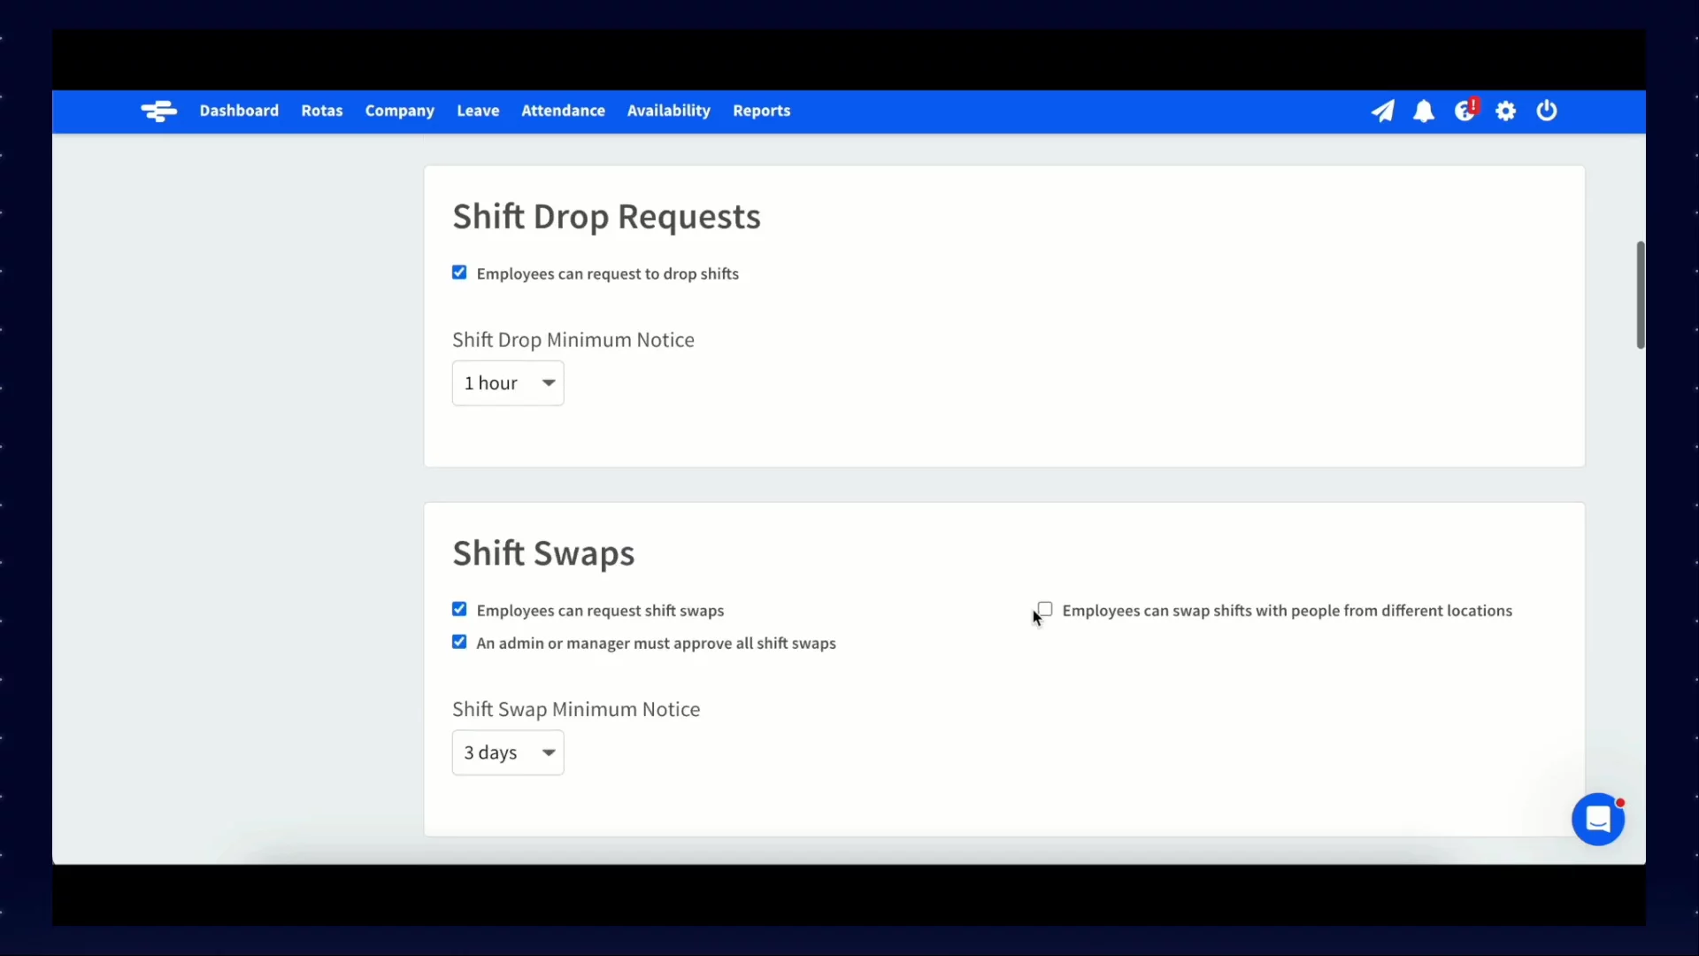Open Shift Drop Minimum Notice dropdown
This screenshot has width=1699, height=956.
point(507,383)
